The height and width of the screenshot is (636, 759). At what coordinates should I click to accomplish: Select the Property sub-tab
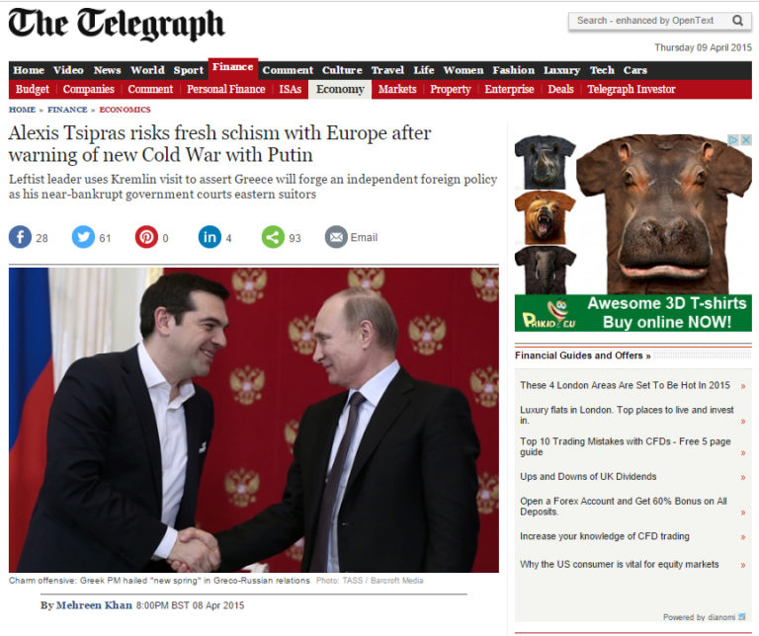click(451, 90)
